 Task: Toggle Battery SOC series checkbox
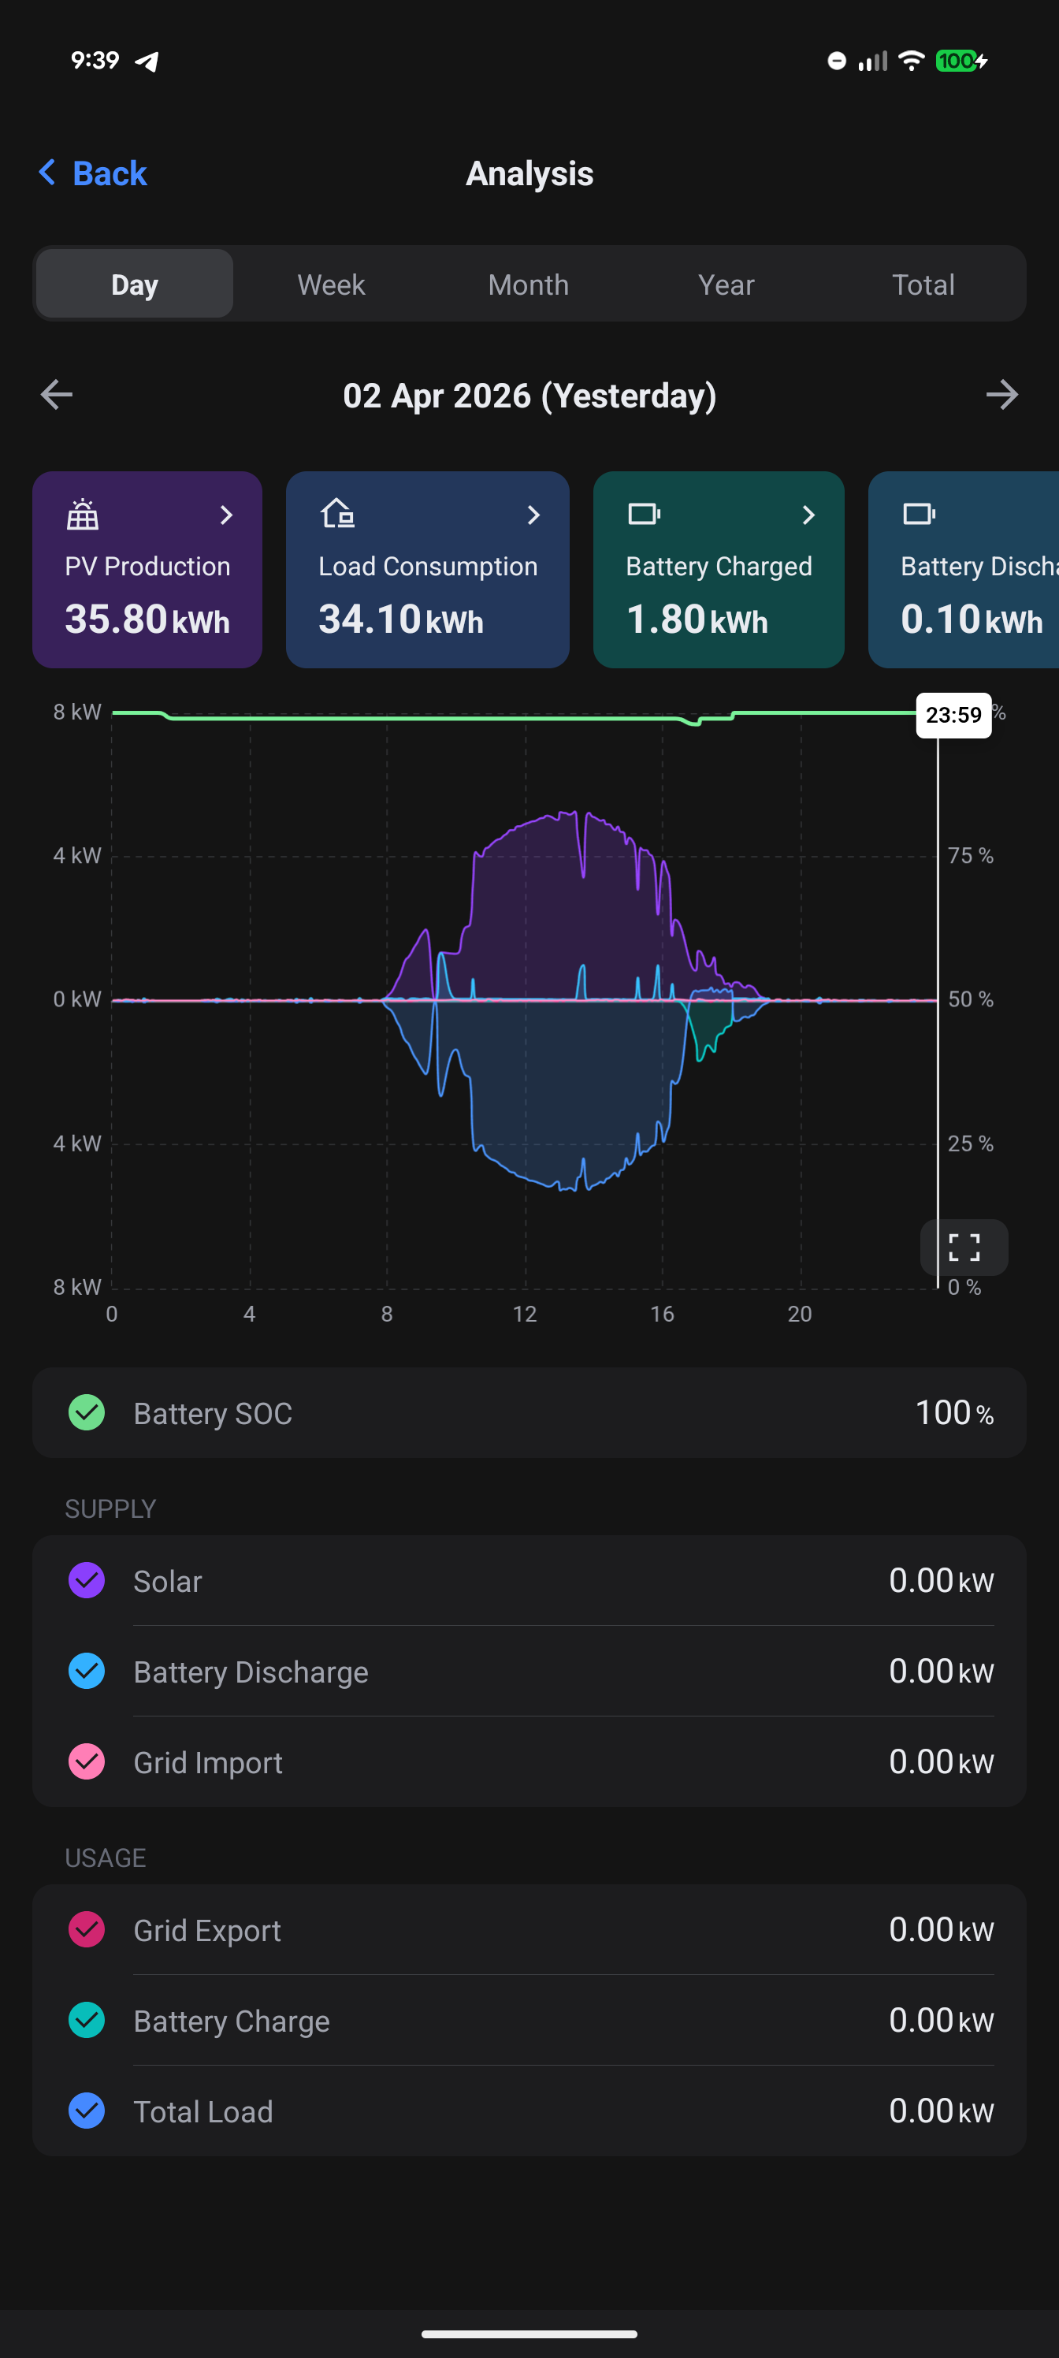[87, 1412]
